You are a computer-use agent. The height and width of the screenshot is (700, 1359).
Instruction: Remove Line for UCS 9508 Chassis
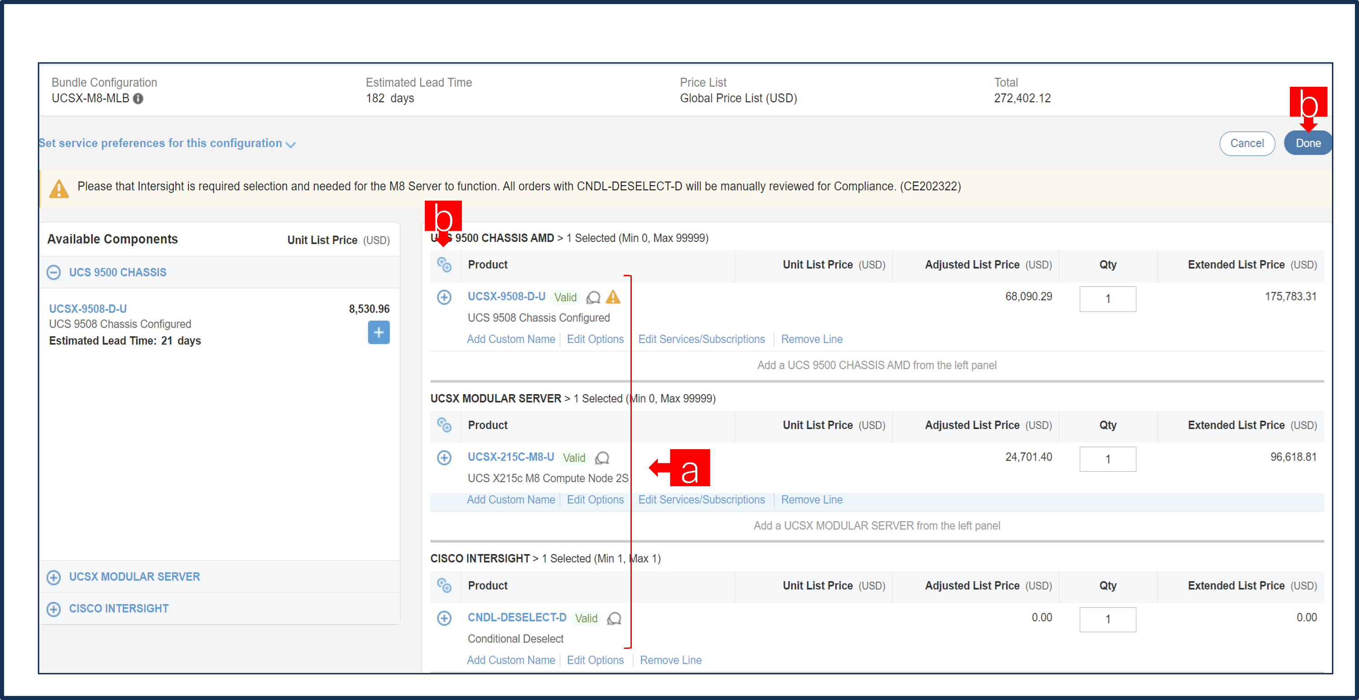[811, 339]
